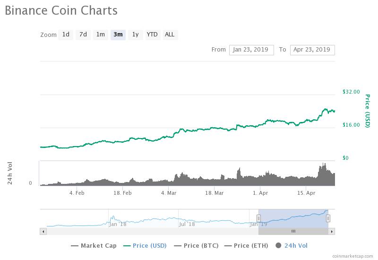Image resolution: width=378 pixels, height=260 pixels.
Task: Click the To date field
Action: click(312, 50)
